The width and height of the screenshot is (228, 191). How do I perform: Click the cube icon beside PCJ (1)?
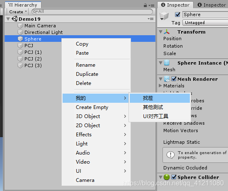pyautogui.click(x=20, y=52)
